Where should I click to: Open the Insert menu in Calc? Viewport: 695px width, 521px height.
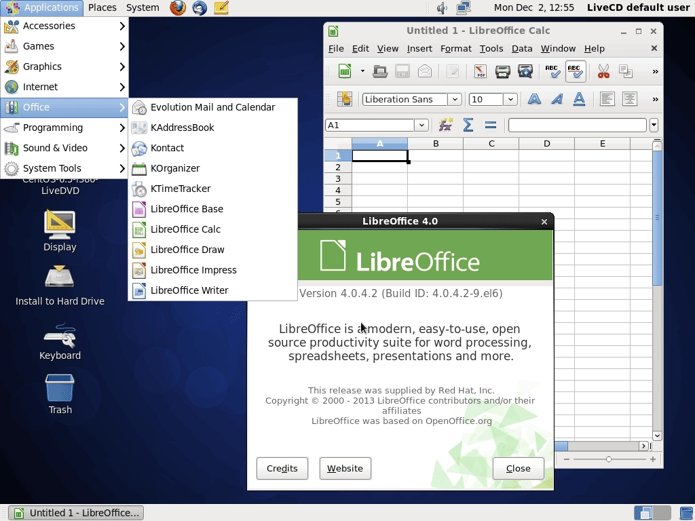pos(419,48)
